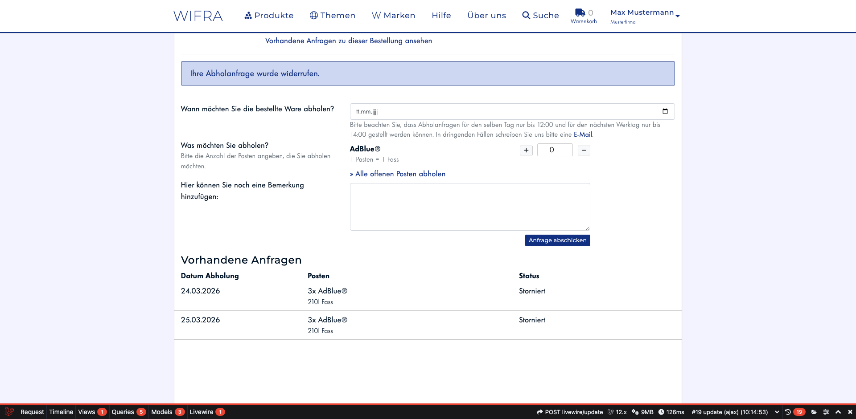Open the Produkte menu
The width and height of the screenshot is (856, 419).
[269, 16]
